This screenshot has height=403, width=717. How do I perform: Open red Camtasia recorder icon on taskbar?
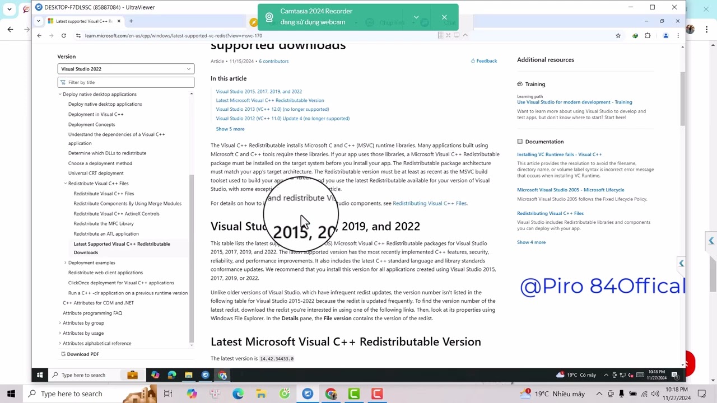pos(377,393)
